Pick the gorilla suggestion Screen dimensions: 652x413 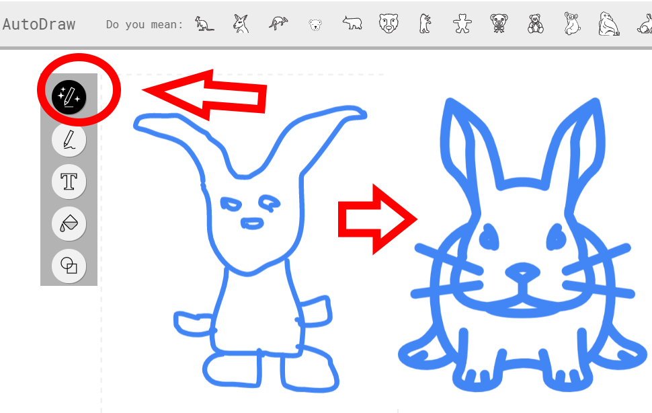609,24
